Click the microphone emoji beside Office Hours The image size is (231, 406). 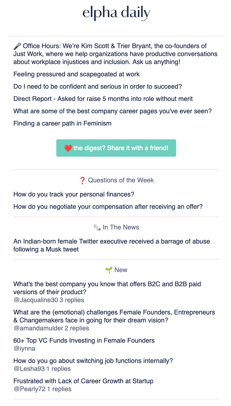(17, 46)
